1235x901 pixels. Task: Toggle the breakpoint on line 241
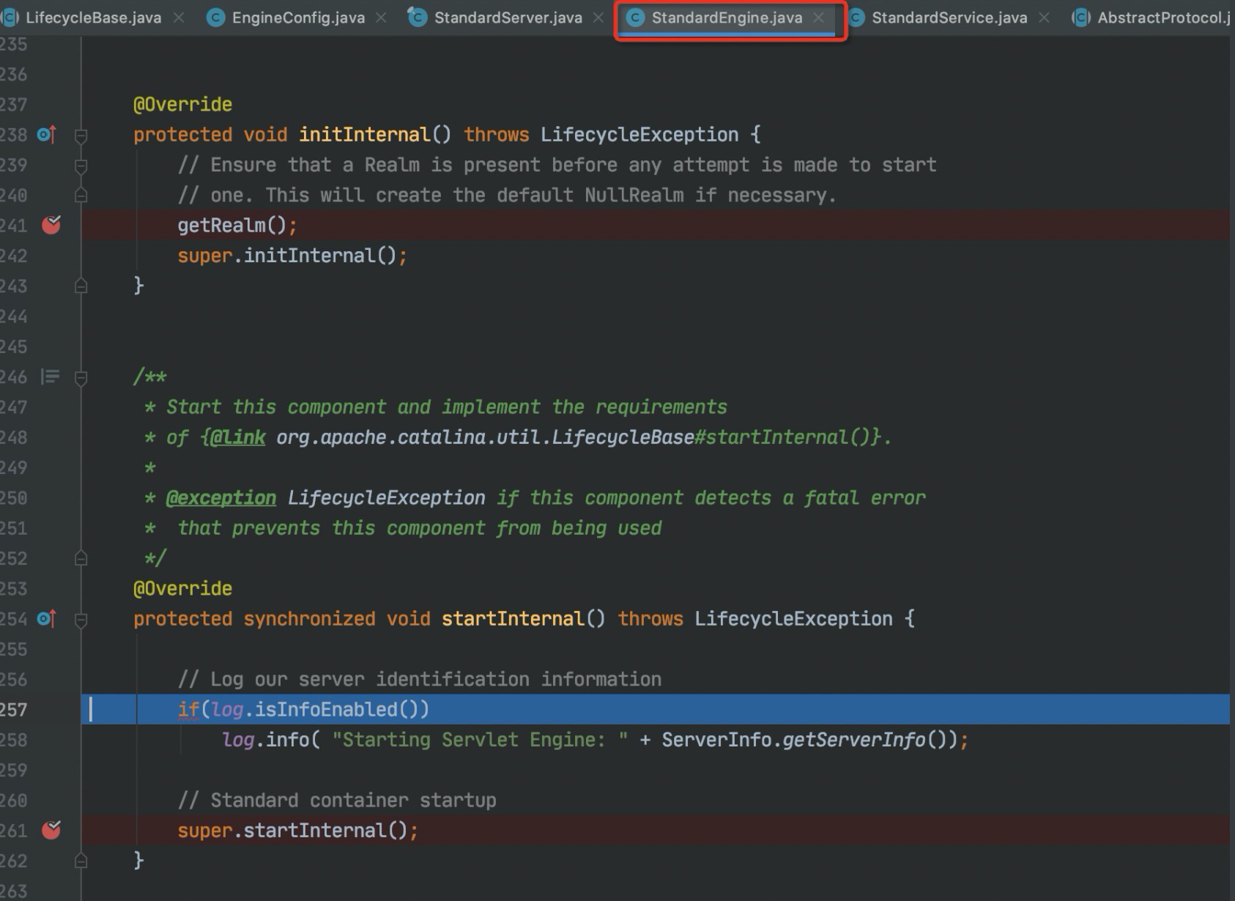point(51,225)
